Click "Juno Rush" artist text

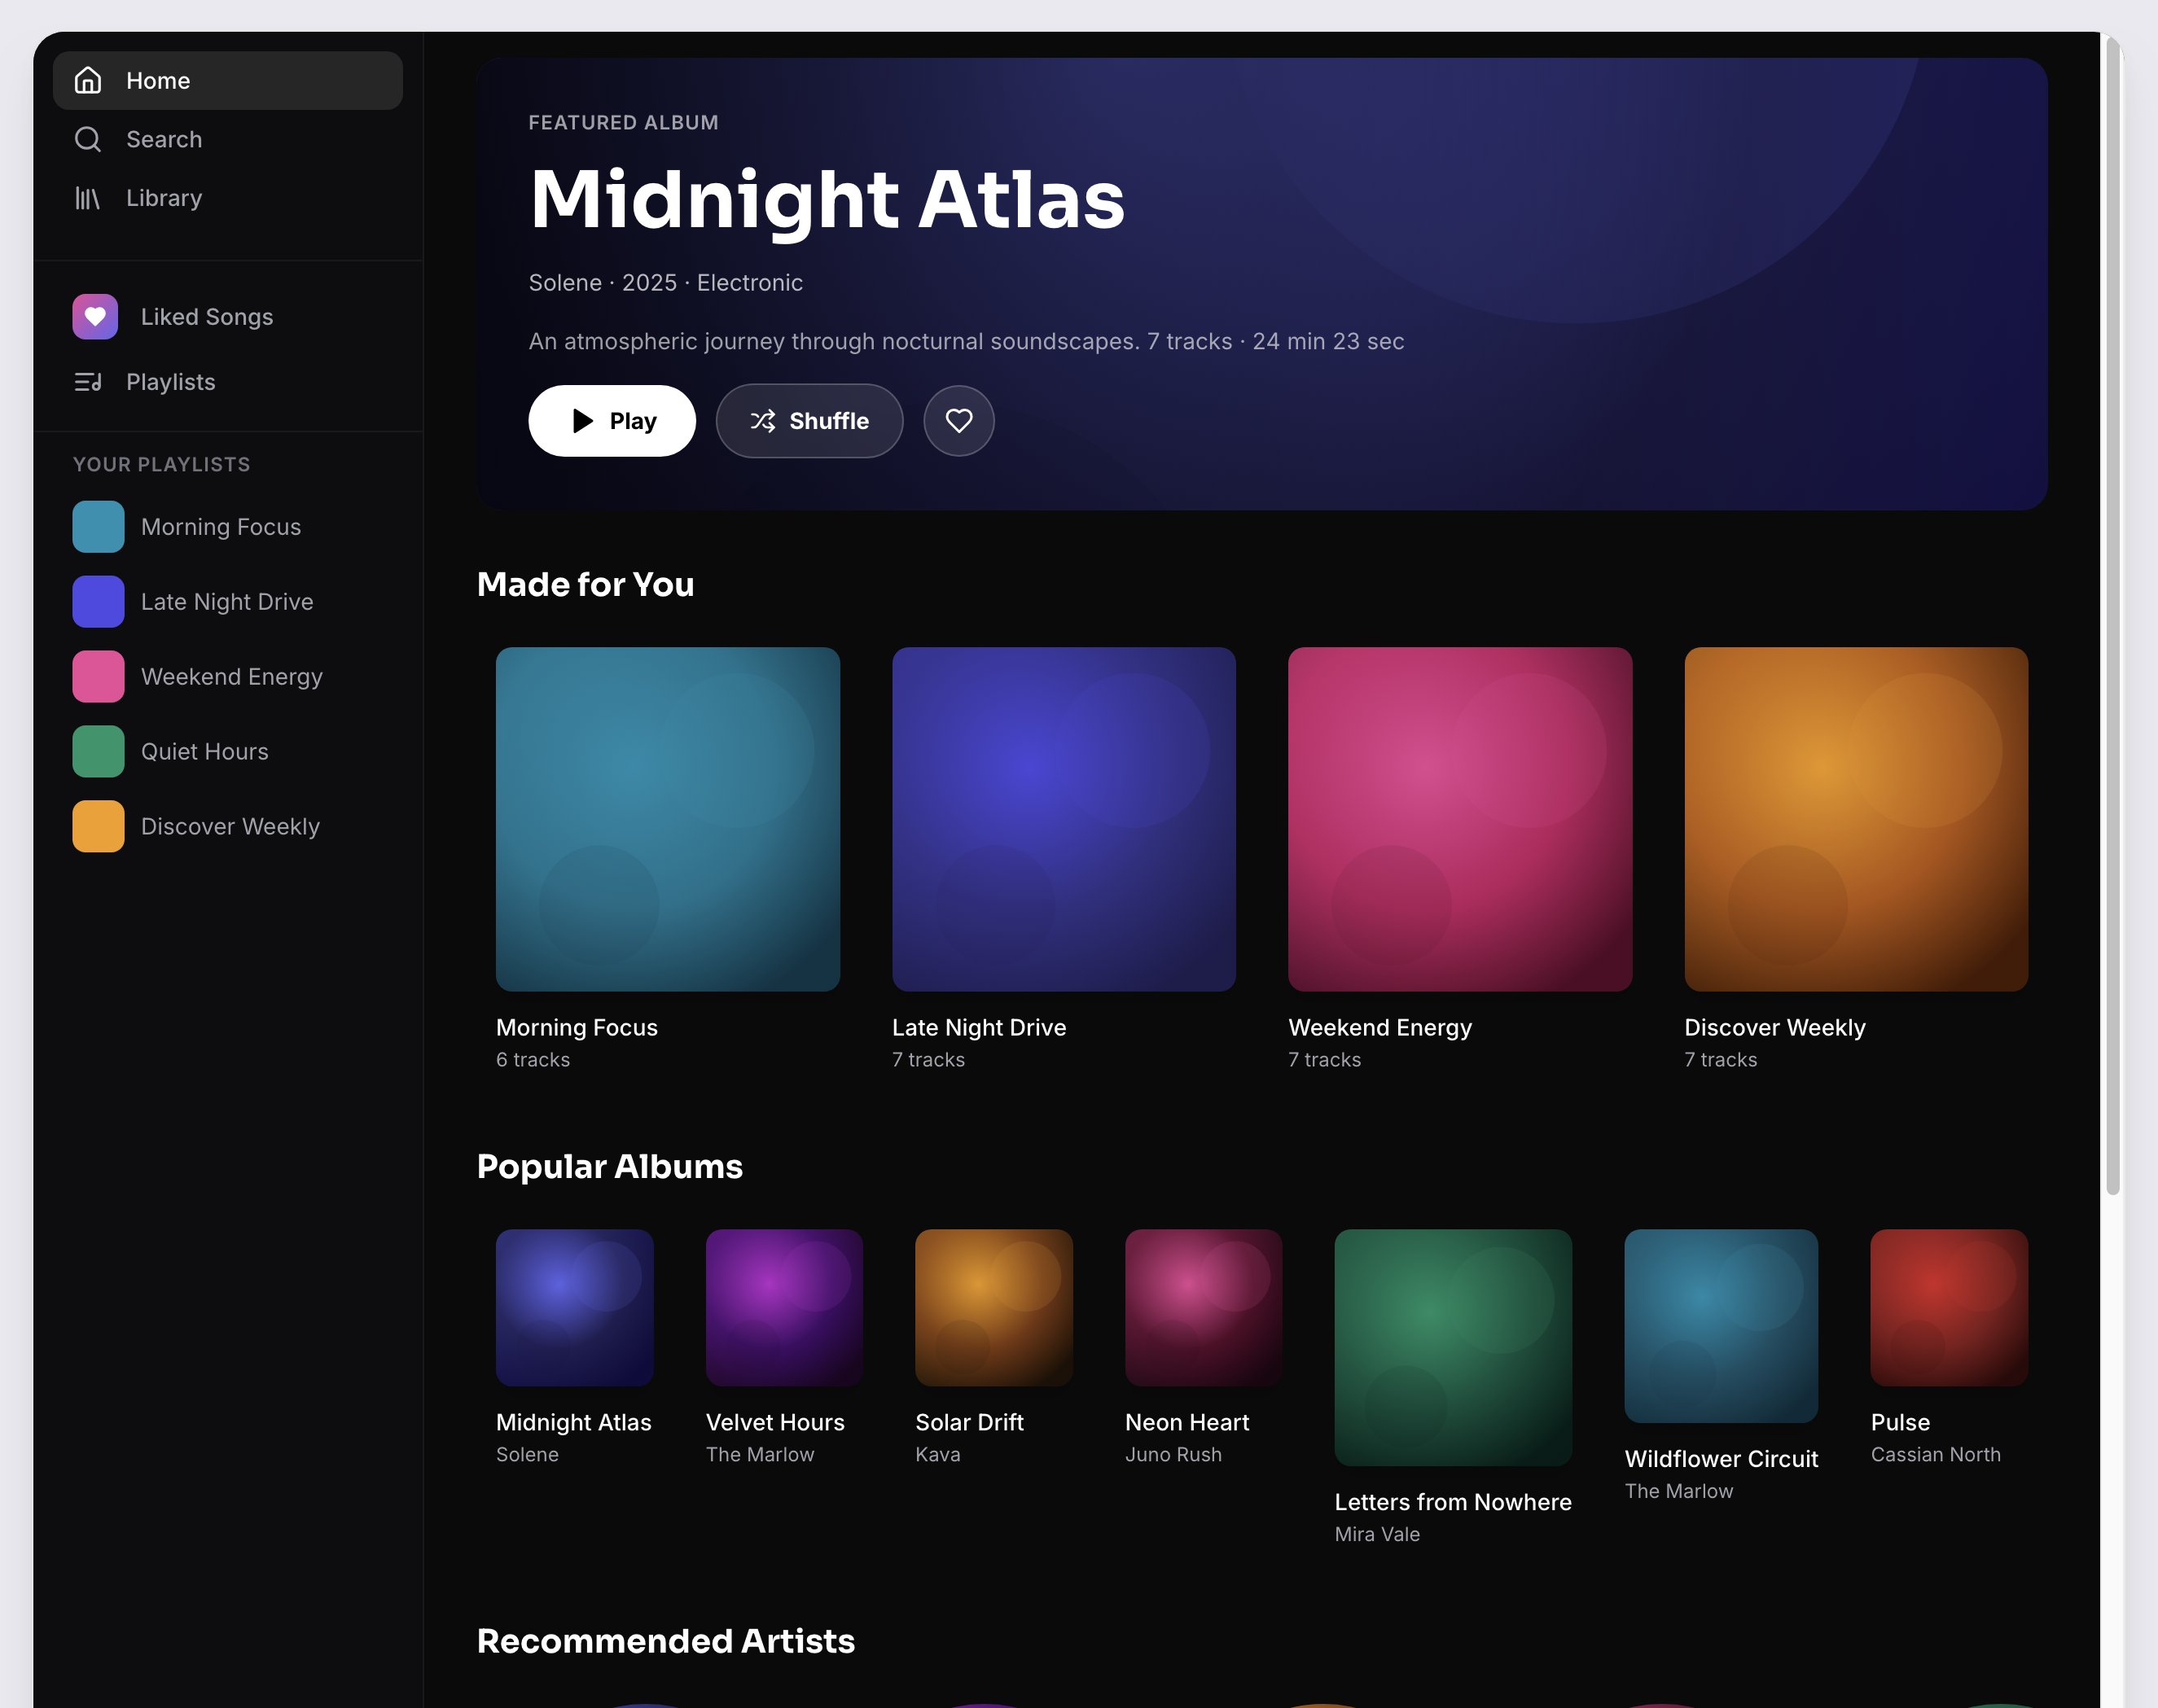pyautogui.click(x=1173, y=1454)
